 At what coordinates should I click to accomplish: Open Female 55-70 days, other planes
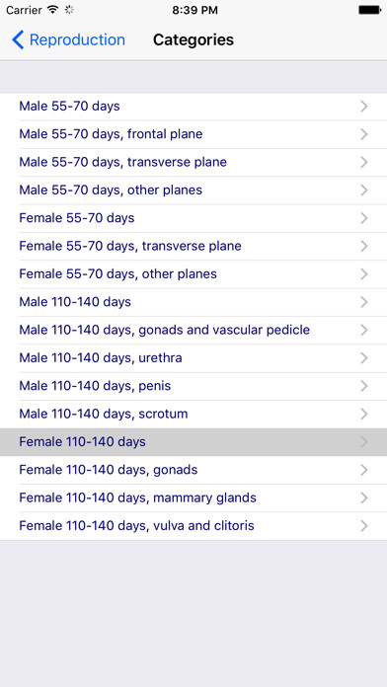click(x=193, y=274)
